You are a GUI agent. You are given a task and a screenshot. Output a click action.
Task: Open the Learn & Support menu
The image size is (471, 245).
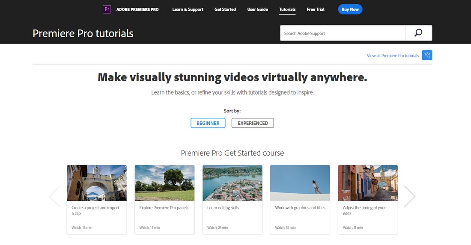coord(188,9)
